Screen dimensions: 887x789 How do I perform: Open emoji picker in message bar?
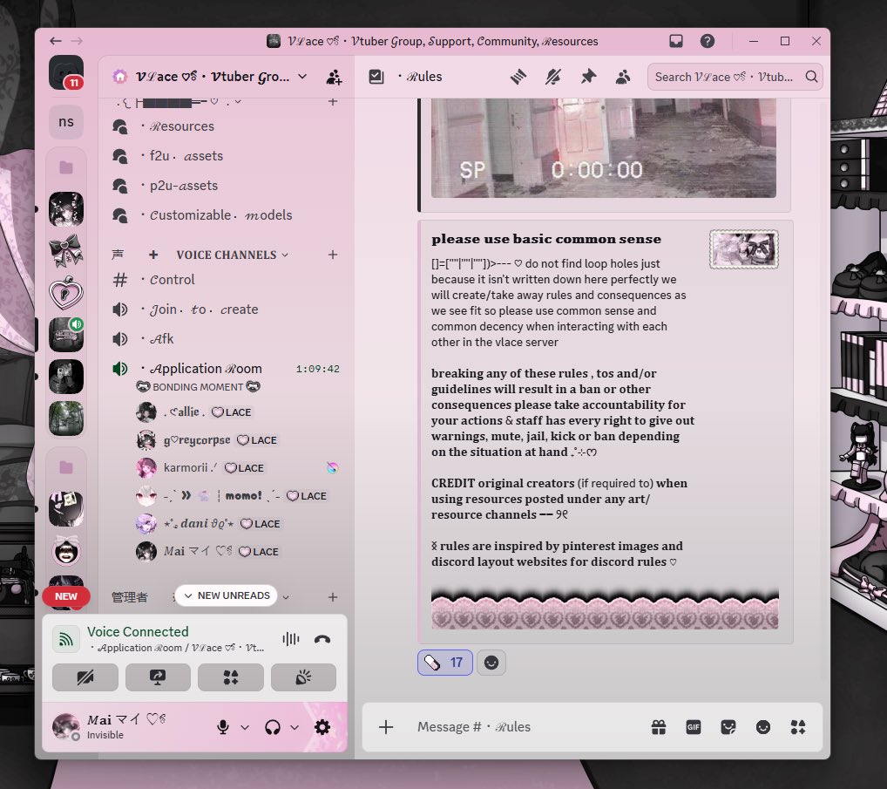[x=763, y=727]
